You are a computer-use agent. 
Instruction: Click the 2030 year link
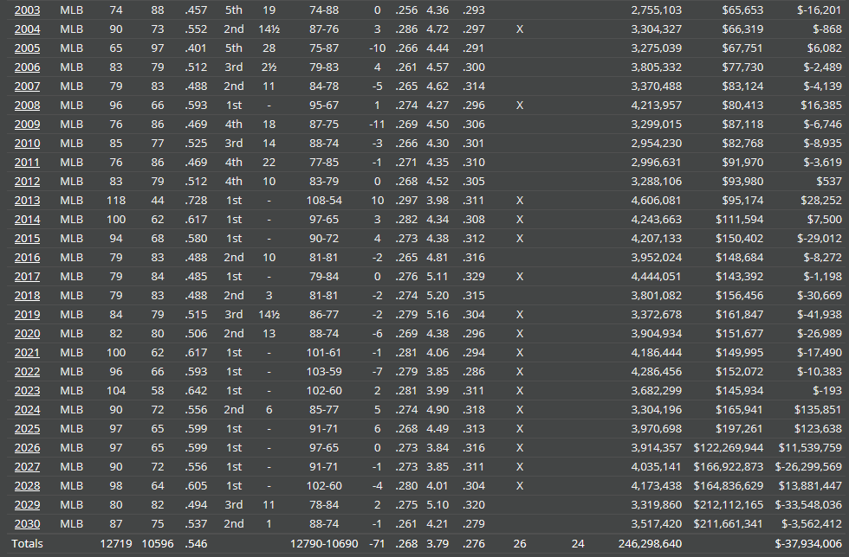tap(27, 523)
